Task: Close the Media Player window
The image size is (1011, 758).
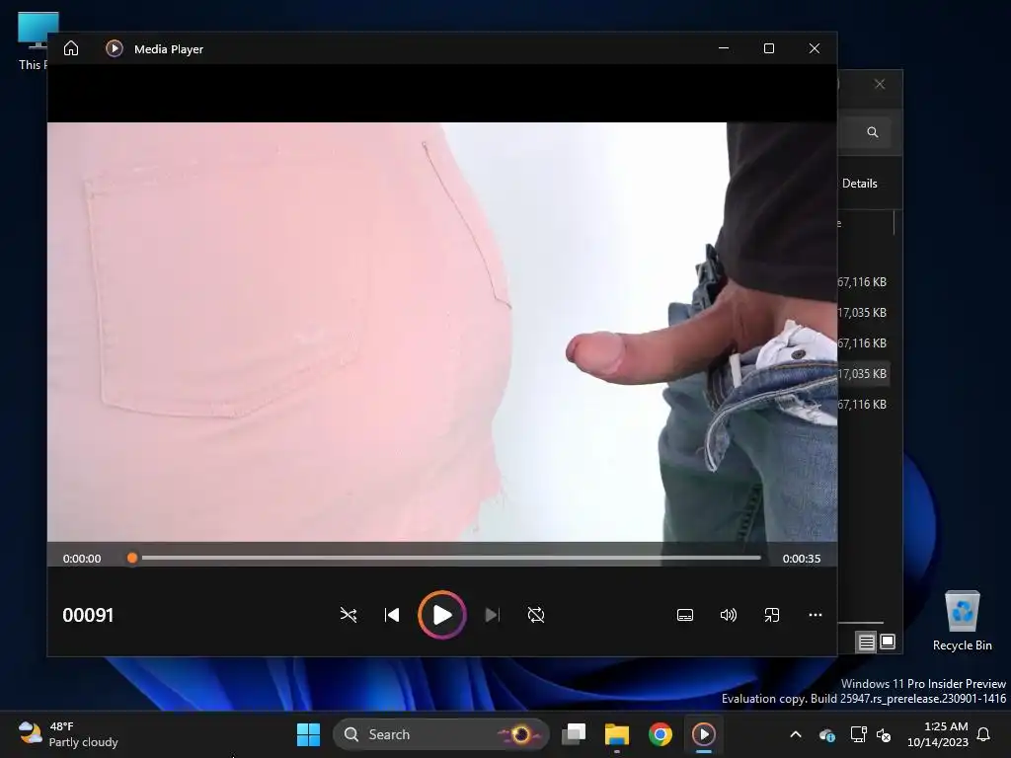Action: tap(815, 48)
